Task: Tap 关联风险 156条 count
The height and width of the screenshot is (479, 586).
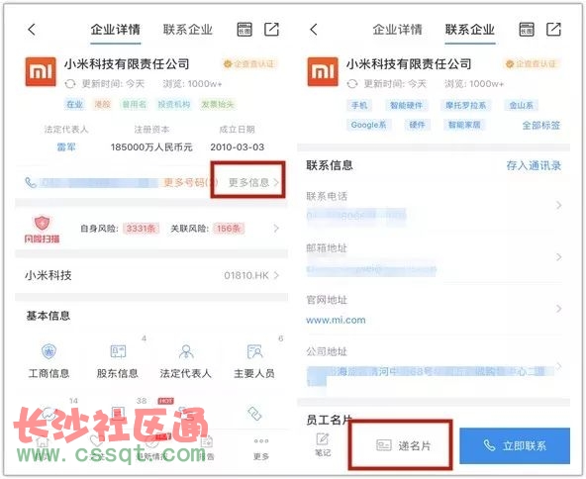Action: click(x=229, y=229)
